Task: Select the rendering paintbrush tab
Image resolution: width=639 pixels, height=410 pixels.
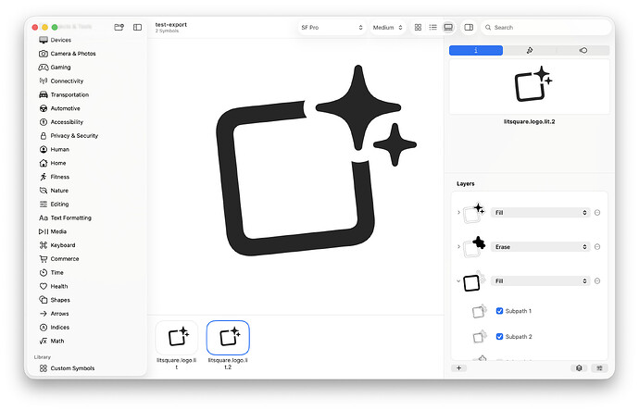Action: click(x=530, y=50)
